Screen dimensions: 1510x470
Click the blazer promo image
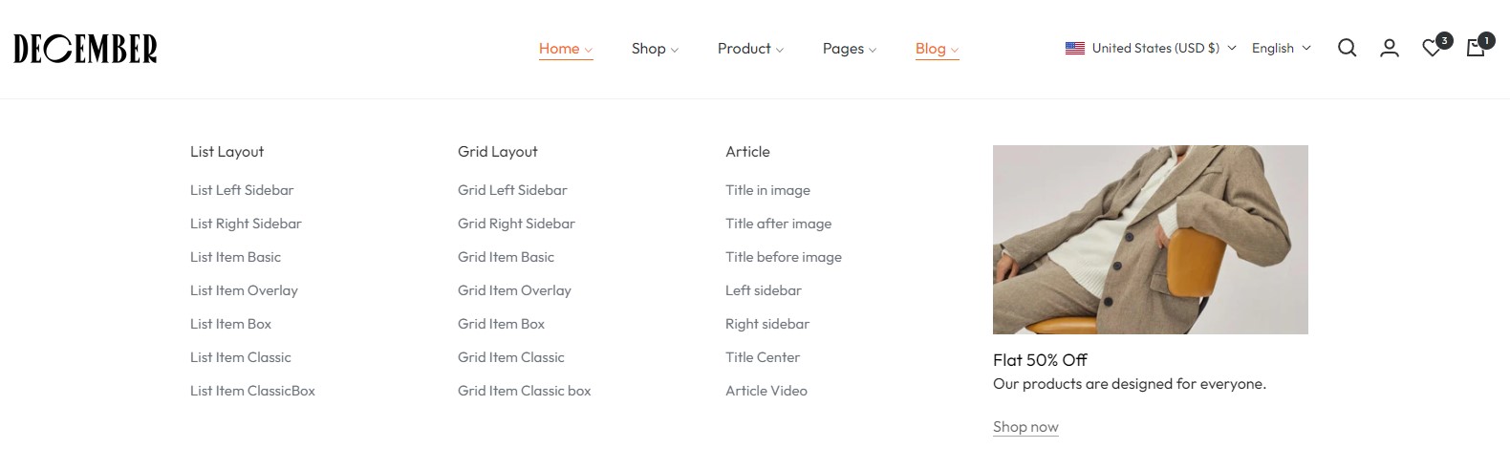click(1150, 240)
